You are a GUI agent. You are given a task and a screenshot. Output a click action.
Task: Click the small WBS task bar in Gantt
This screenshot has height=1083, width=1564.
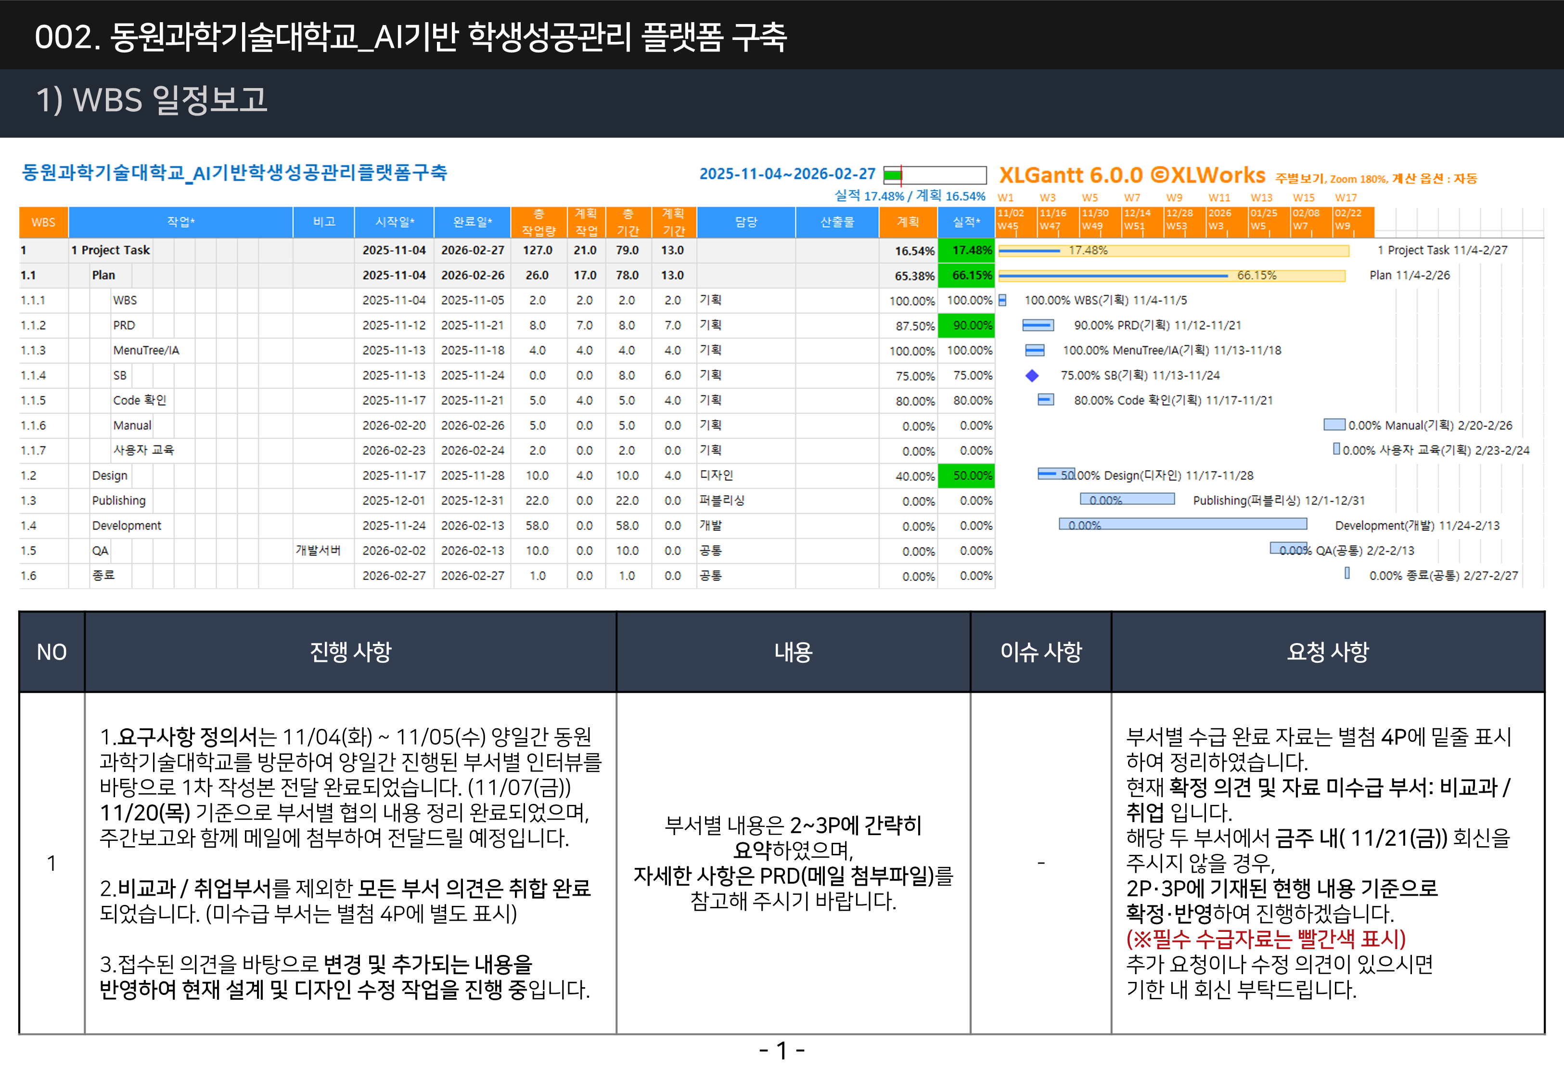coord(1002,300)
